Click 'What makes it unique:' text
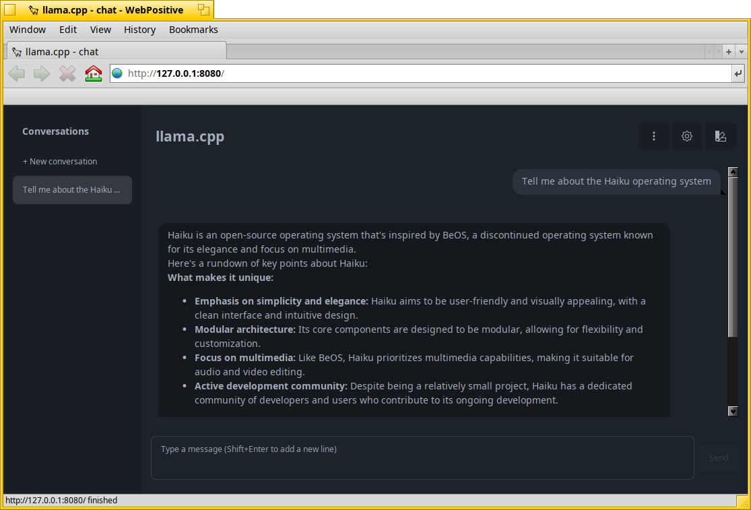This screenshot has width=751, height=510. click(x=220, y=278)
